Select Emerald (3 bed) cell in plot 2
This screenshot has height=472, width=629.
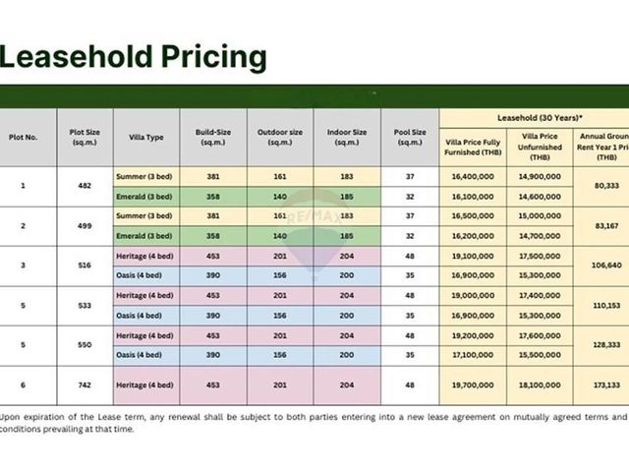[x=146, y=236]
